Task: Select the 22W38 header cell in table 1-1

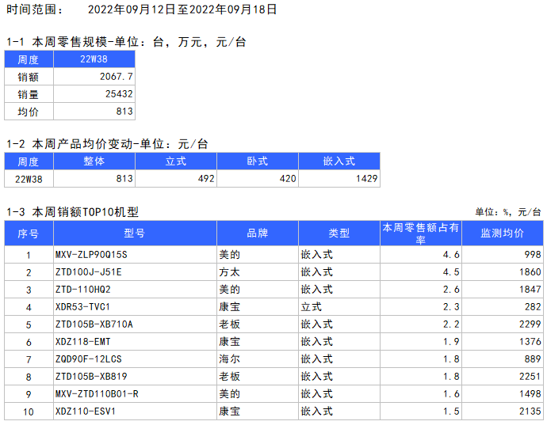Action: pyautogui.click(x=94, y=59)
